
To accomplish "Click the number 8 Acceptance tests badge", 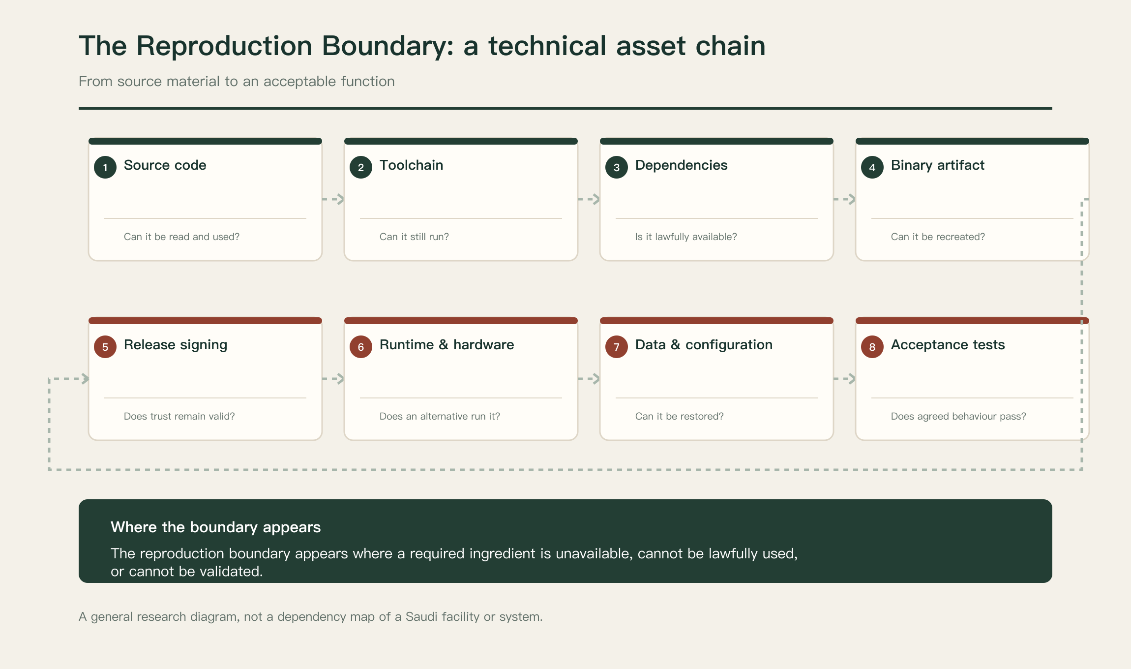I will click(x=872, y=347).
